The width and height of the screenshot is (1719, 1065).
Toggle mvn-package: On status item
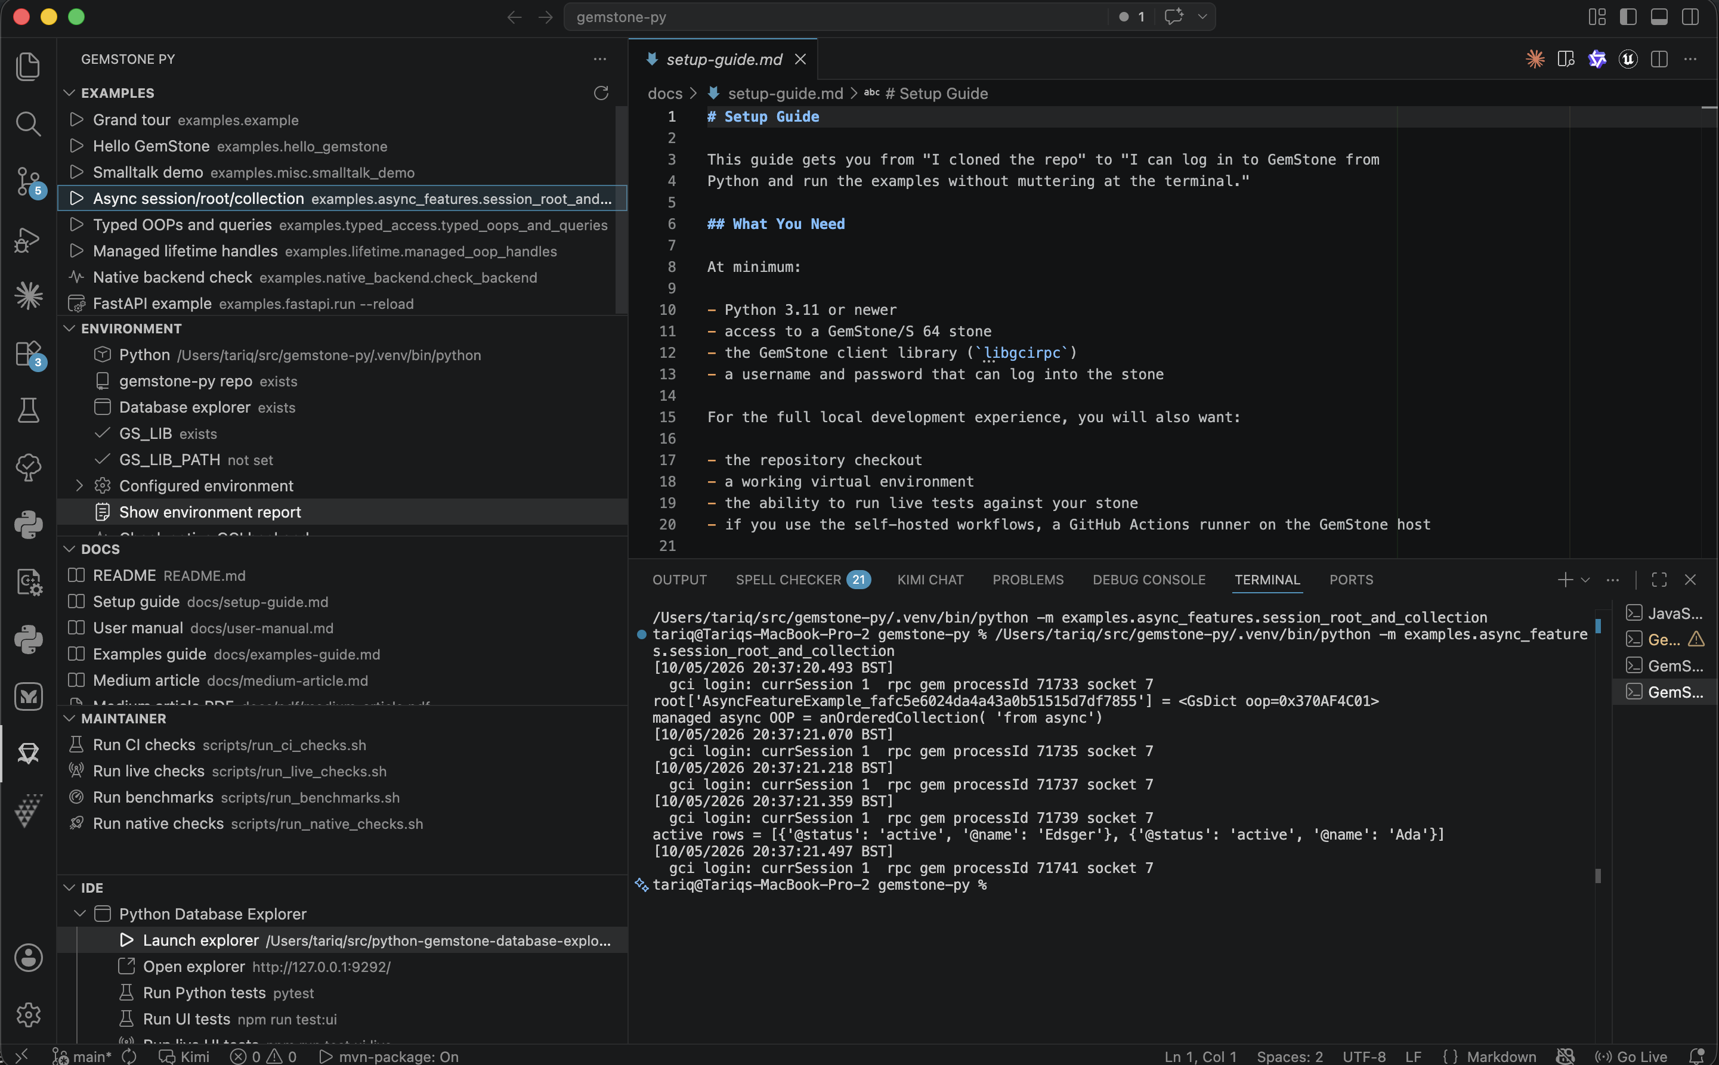[389, 1056]
